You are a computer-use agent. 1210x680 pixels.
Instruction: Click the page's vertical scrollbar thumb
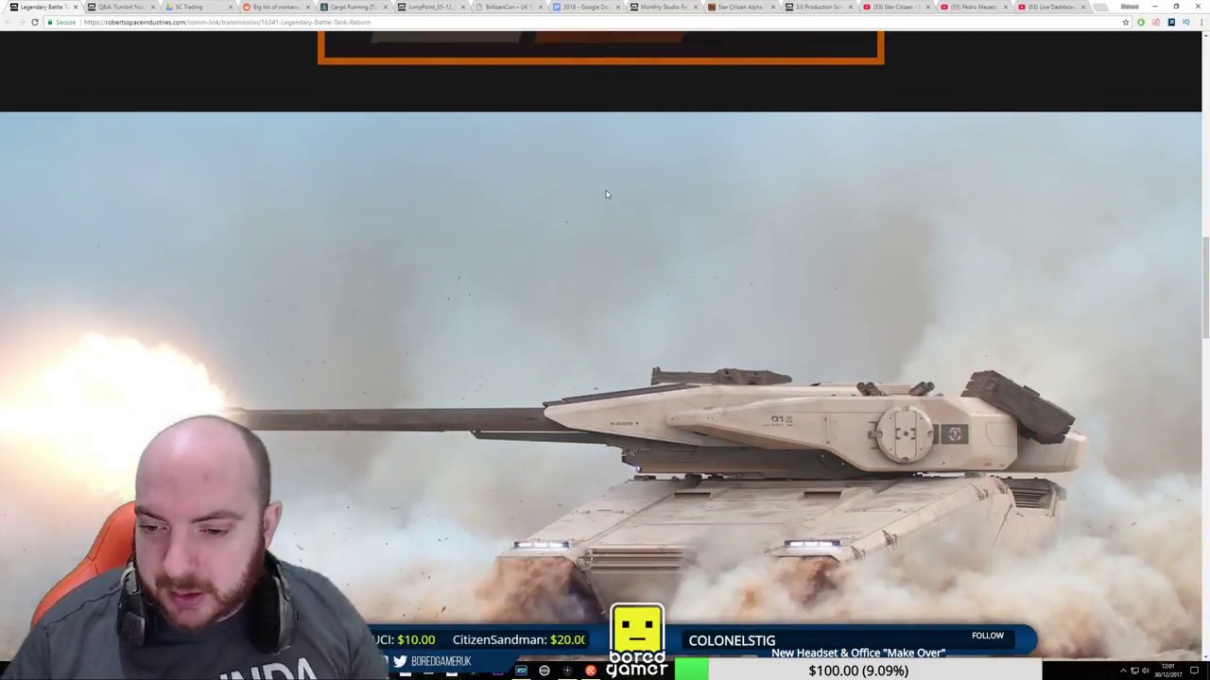(x=1205, y=287)
